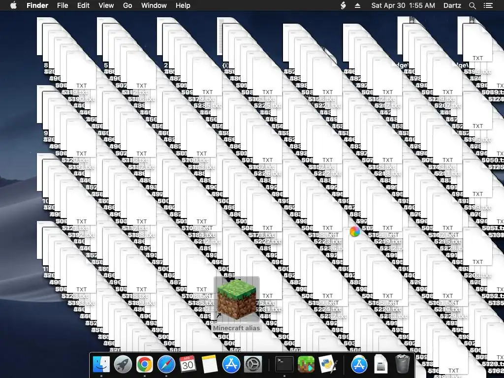Screen dimensions: 504x378
Task: Select the file labeled '5226.txt'
Action: 267,174
